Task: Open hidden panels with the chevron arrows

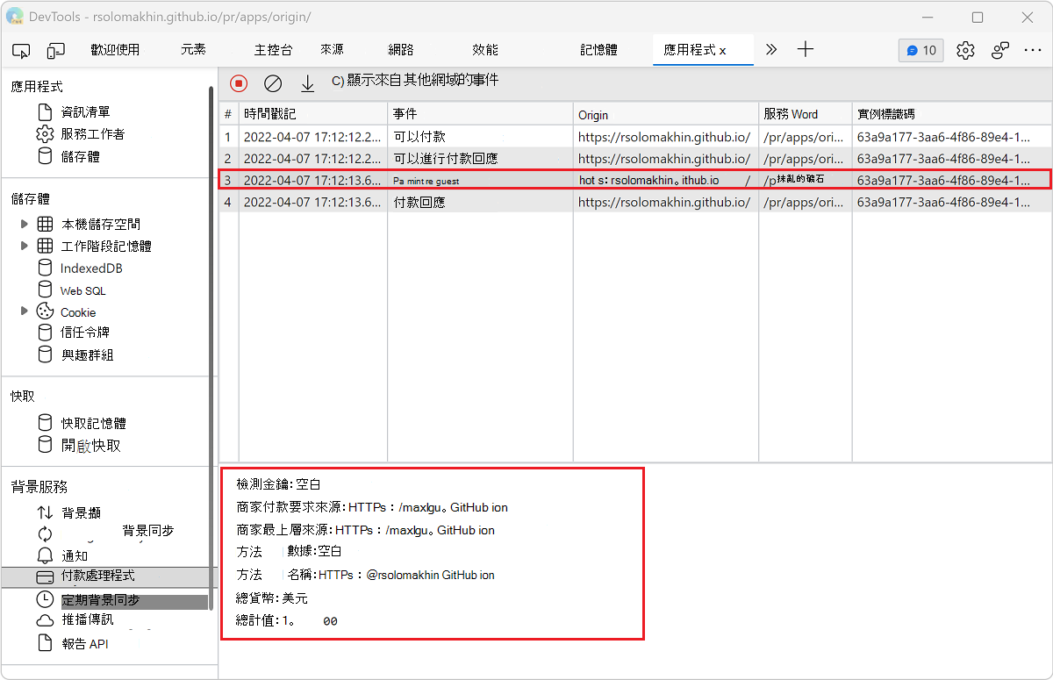Action: (770, 50)
